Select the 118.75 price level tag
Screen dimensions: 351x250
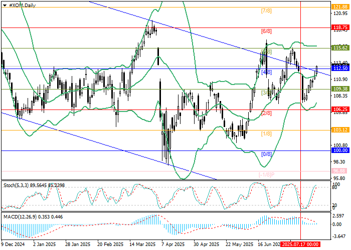tap(340, 27)
